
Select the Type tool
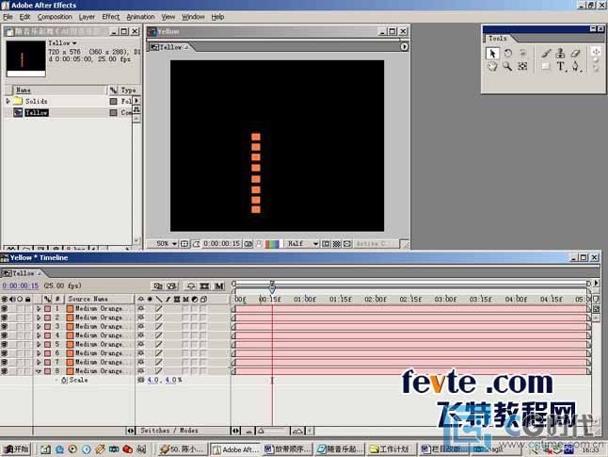[561, 66]
